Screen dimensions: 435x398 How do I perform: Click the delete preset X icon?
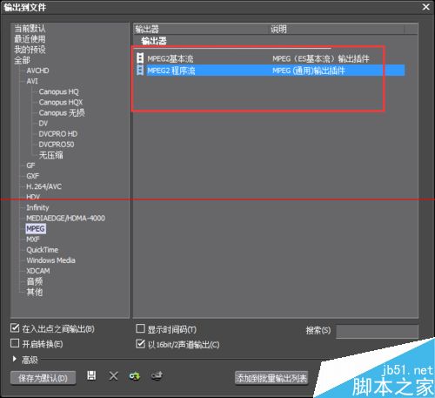(x=113, y=376)
